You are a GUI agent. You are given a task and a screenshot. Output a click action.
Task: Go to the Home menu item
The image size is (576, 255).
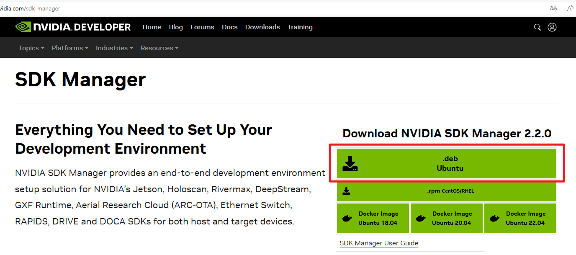coord(152,27)
